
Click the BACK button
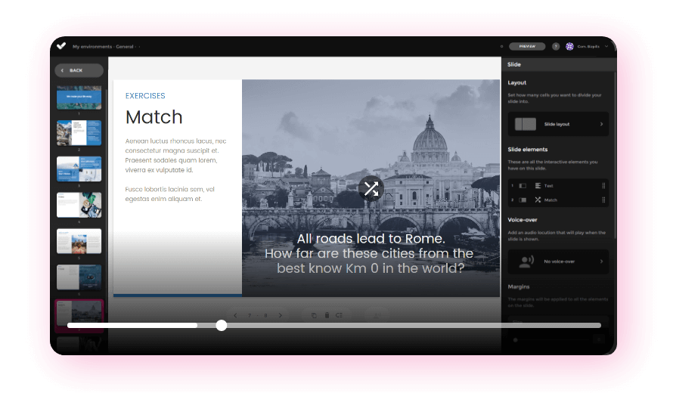coord(79,70)
